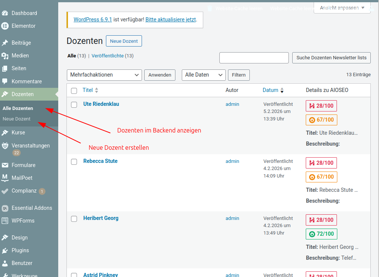Click the Essential Addons EA icon
This screenshot has height=277, width=379.
tap(5, 208)
